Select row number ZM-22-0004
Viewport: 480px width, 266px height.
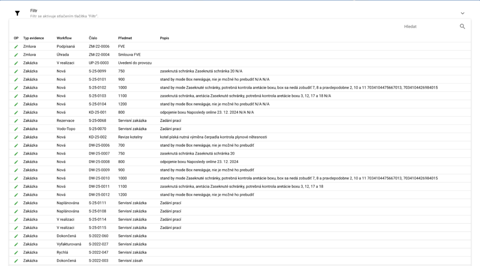[99, 55]
